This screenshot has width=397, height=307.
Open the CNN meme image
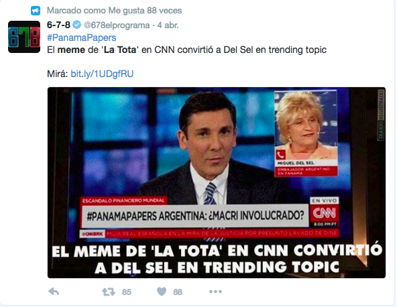pyautogui.click(x=217, y=182)
